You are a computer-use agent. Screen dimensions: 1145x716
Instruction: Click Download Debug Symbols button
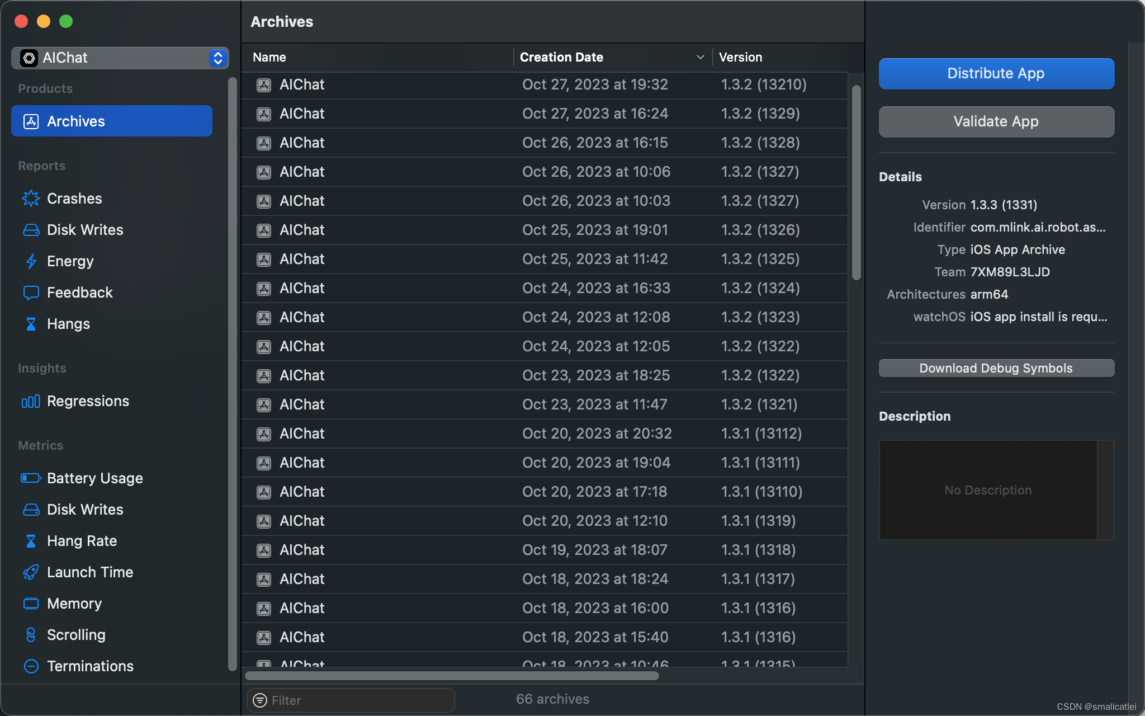[x=996, y=368]
